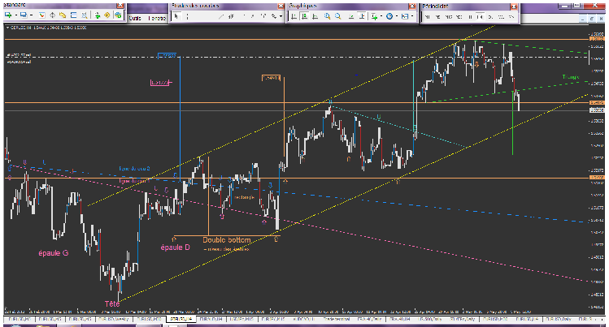Select the arrow Cursor tool

[x=176, y=16]
